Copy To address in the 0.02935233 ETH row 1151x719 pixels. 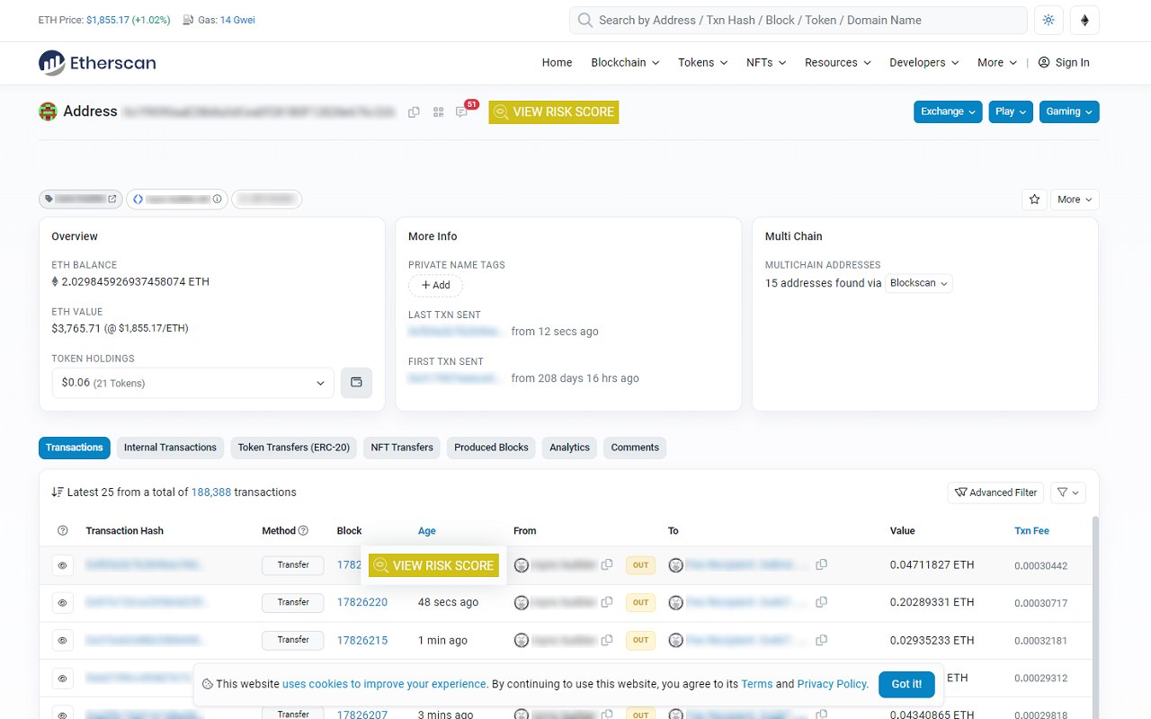pyautogui.click(x=821, y=640)
